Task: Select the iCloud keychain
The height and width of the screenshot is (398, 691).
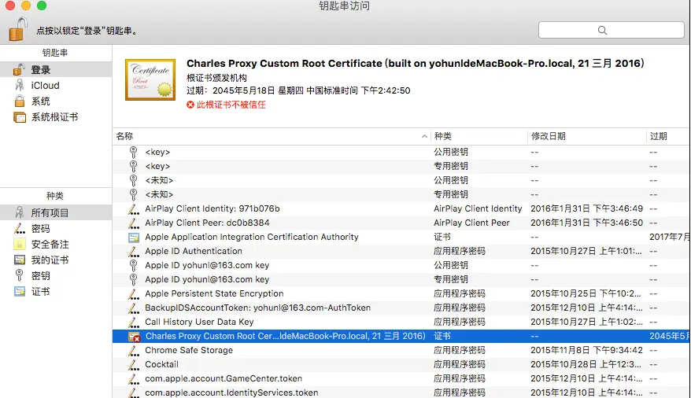Action: click(56, 86)
